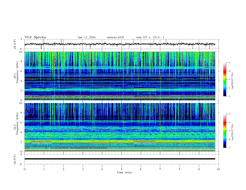
Task: Click time axis tick label "9"
Action: 199,169
